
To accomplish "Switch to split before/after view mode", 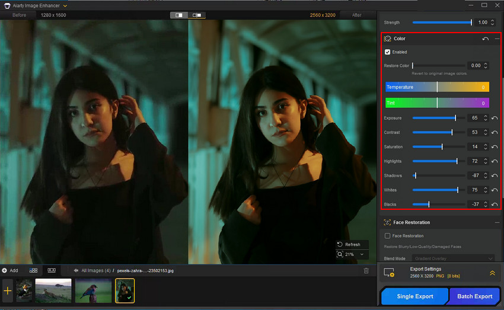I will (179, 15).
